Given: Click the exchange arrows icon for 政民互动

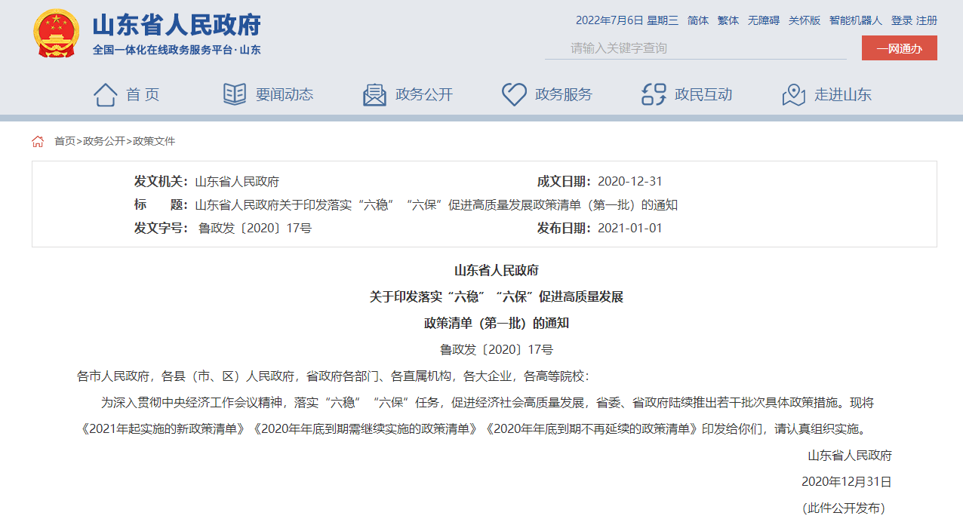Looking at the screenshot, I should pyautogui.click(x=654, y=94).
